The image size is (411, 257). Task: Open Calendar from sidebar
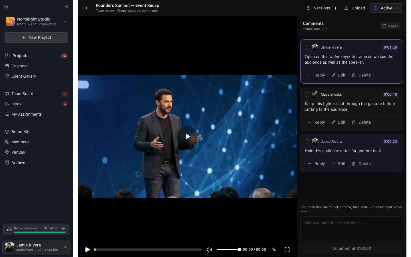click(36, 66)
